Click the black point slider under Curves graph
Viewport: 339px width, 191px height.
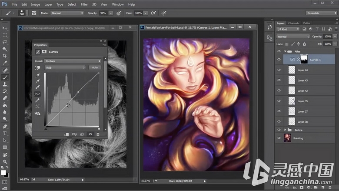pos(46,129)
